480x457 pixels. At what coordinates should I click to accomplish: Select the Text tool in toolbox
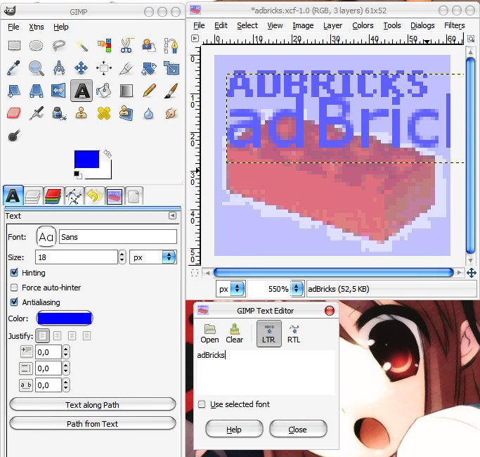[x=82, y=91]
